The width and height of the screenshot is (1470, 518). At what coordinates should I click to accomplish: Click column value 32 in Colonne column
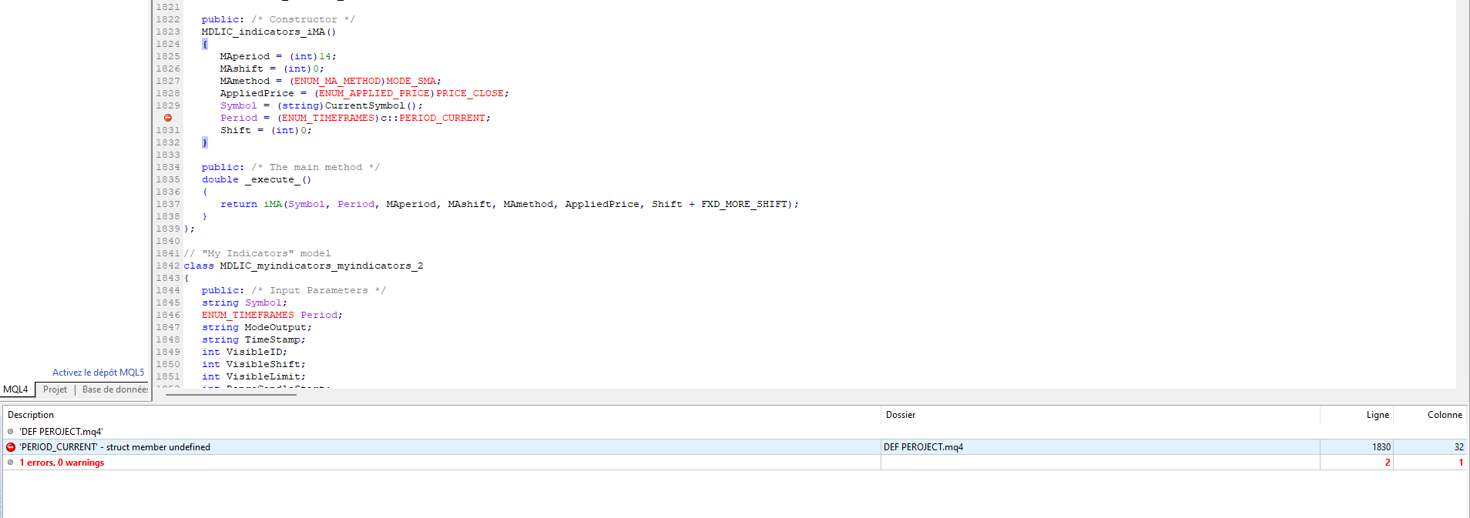(1458, 447)
